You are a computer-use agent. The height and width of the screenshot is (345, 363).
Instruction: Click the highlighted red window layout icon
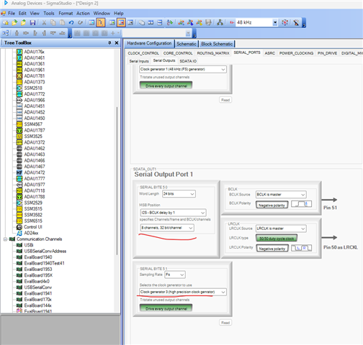tap(121, 22)
